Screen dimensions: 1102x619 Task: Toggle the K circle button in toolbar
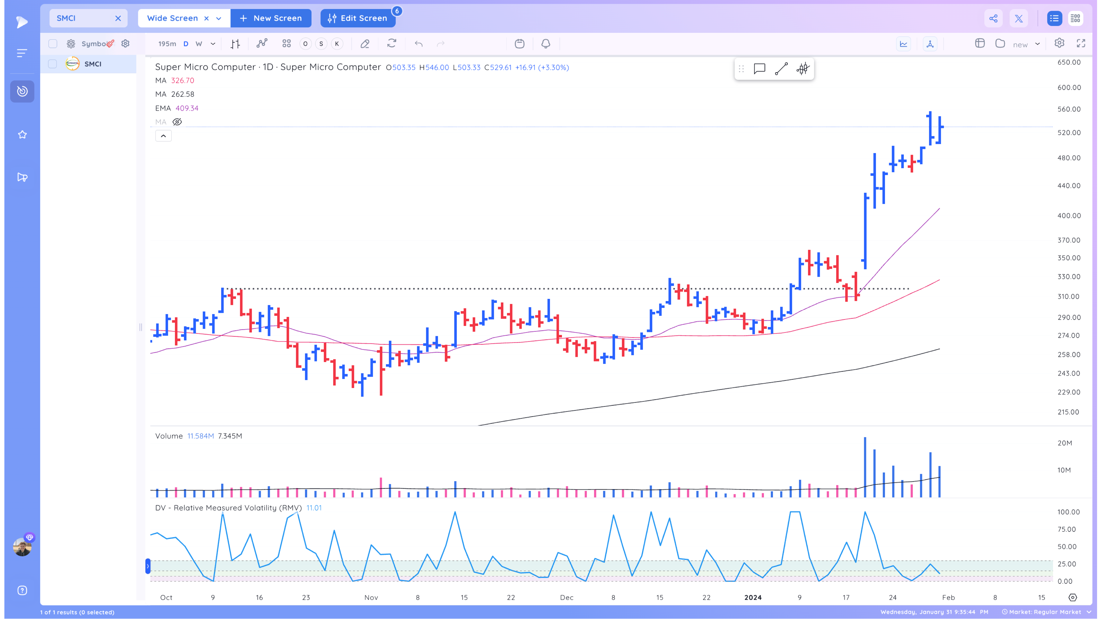337,43
